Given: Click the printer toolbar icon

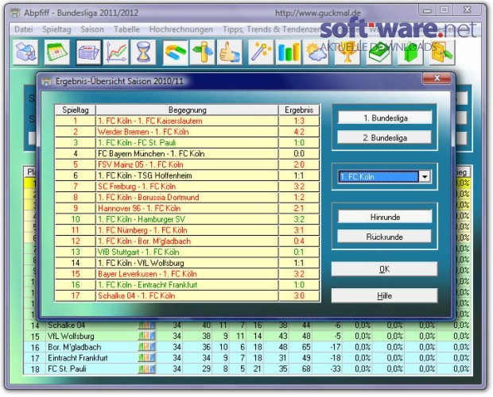Looking at the screenshot, I should click(x=25, y=52).
